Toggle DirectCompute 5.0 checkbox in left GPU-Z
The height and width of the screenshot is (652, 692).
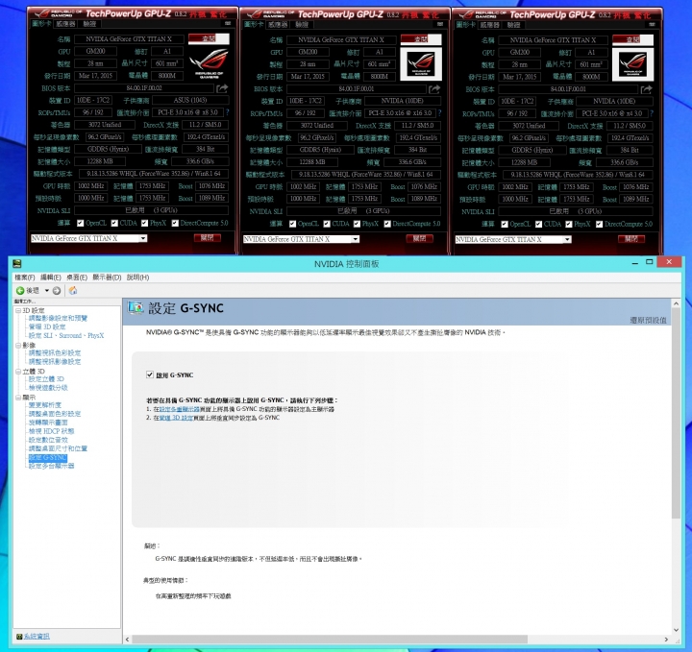[175, 223]
